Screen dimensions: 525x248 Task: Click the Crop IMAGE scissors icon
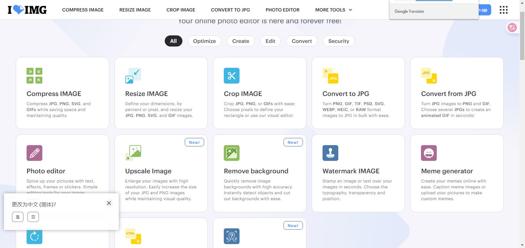pyautogui.click(x=232, y=76)
